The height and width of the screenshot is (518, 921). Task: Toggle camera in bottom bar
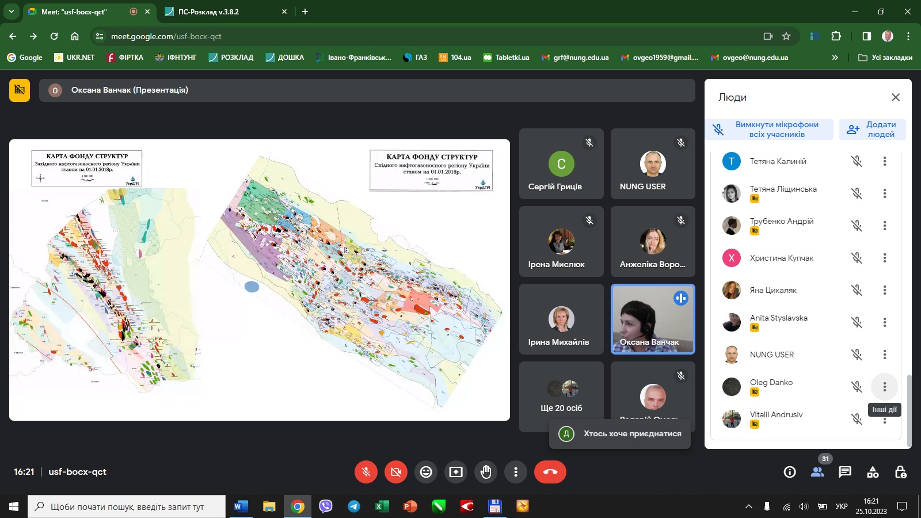tap(396, 472)
